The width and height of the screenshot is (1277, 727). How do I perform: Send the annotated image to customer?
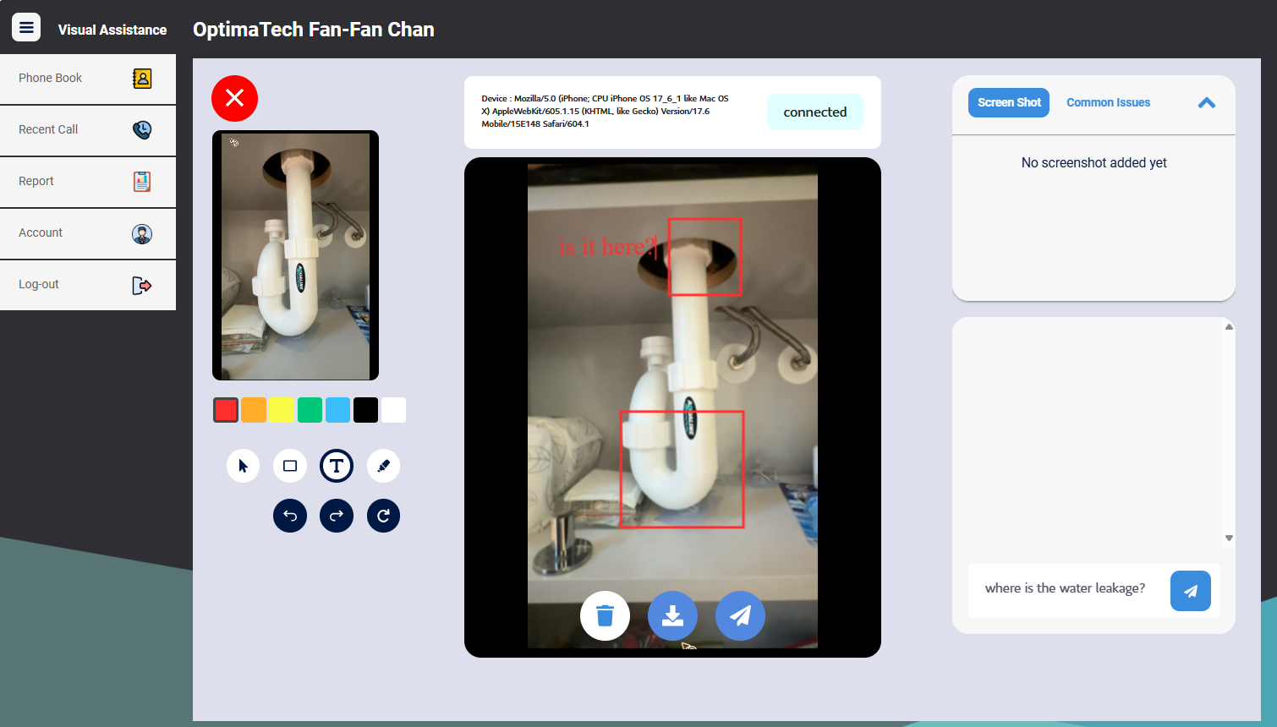coord(740,616)
